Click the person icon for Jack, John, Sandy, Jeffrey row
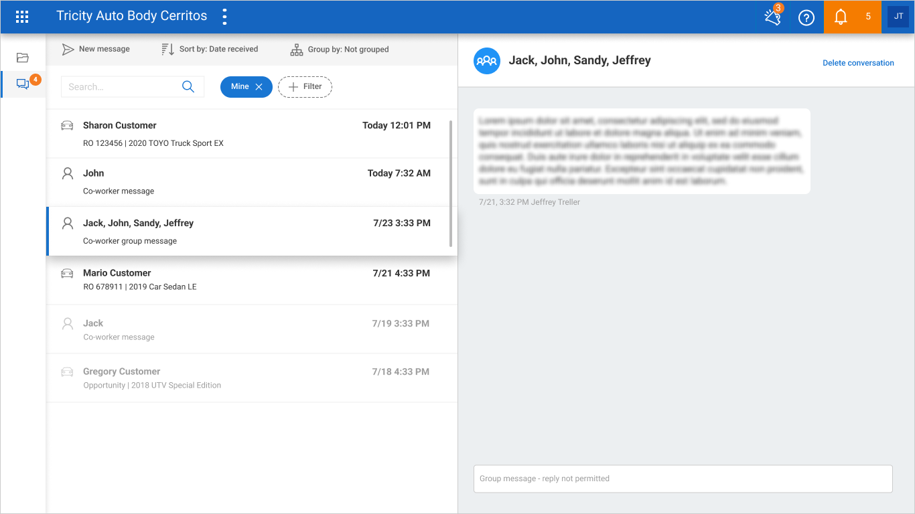The width and height of the screenshot is (915, 514). pos(67,224)
